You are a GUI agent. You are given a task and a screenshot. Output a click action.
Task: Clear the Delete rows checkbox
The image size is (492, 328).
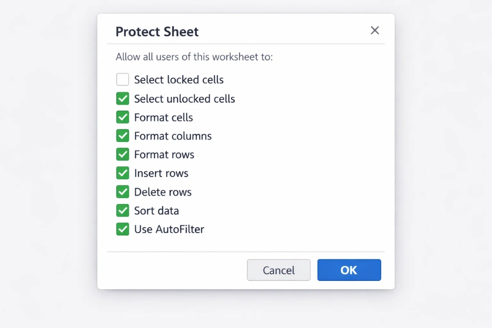click(122, 192)
